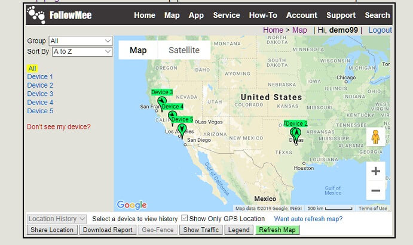Open the Legend button

click(238, 230)
